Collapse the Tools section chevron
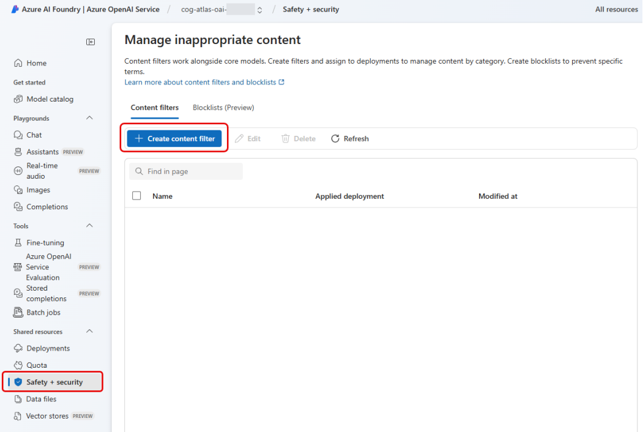643x432 pixels. [x=89, y=226]
